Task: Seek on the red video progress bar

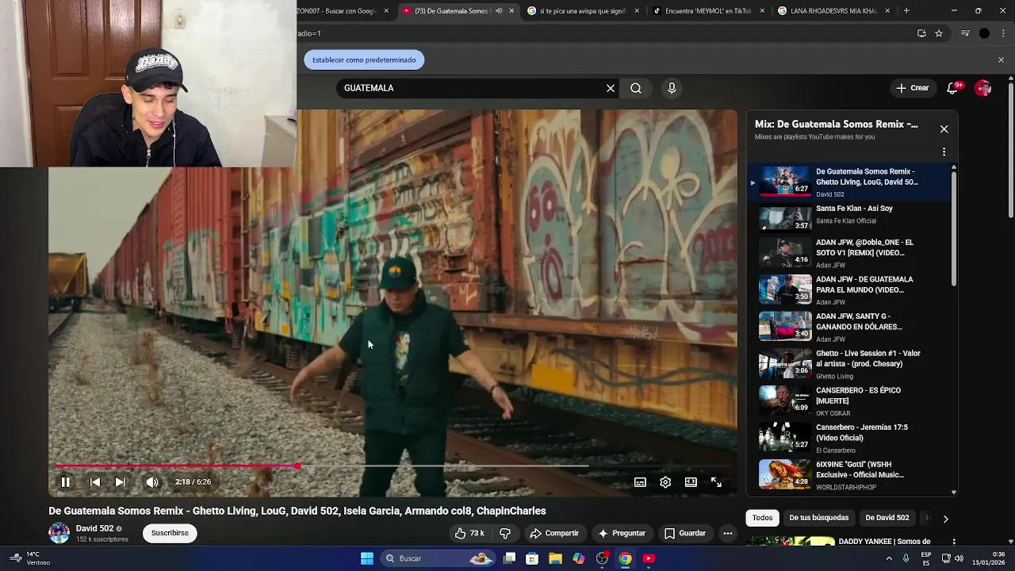Action: pos(176,466)
